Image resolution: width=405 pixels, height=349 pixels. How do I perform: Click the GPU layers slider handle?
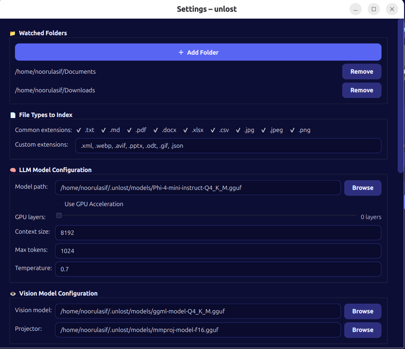59,215
